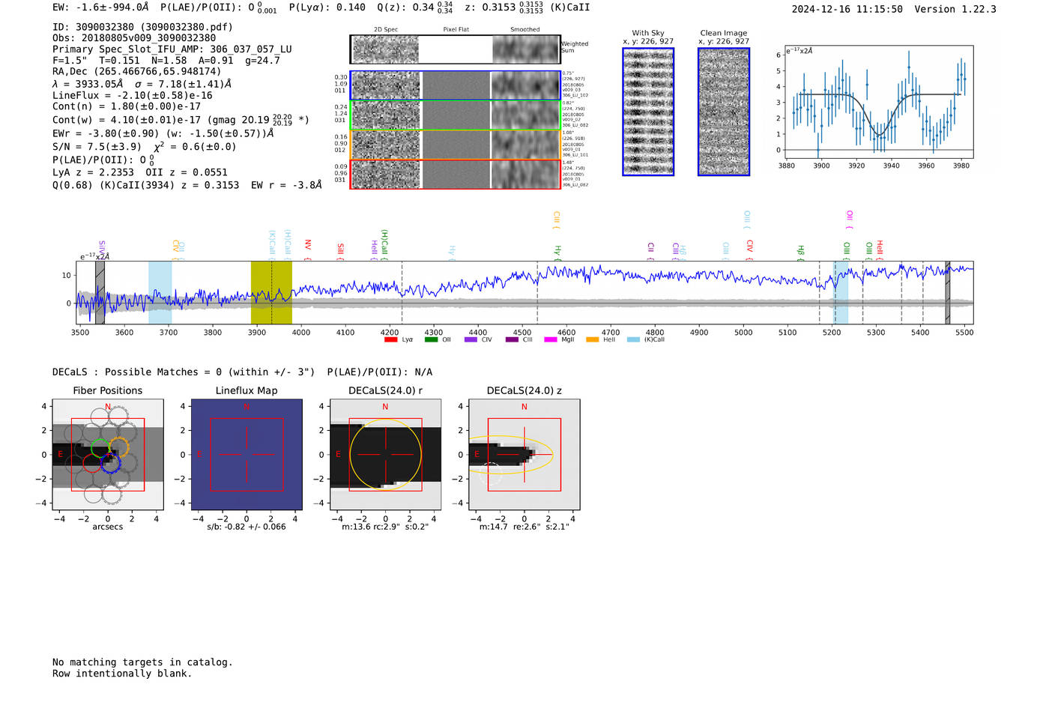The image size is (1049, 714).
Task: Click the blue-framed row's pixel flat panel
Action: coord(456,85)
